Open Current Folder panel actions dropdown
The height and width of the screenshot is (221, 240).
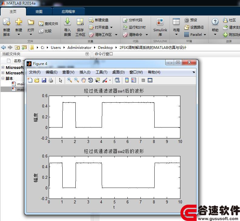[x=87, y=54]
